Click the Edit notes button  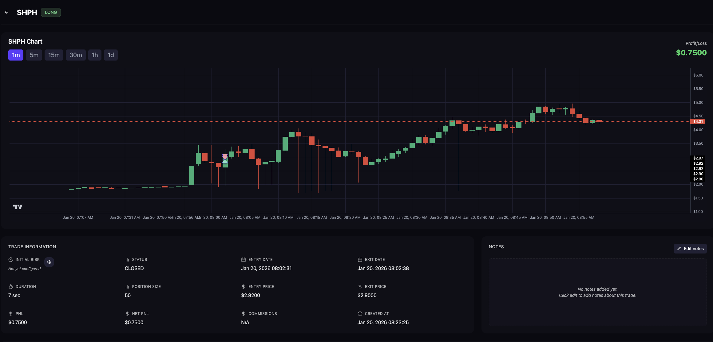coord(690,249)
